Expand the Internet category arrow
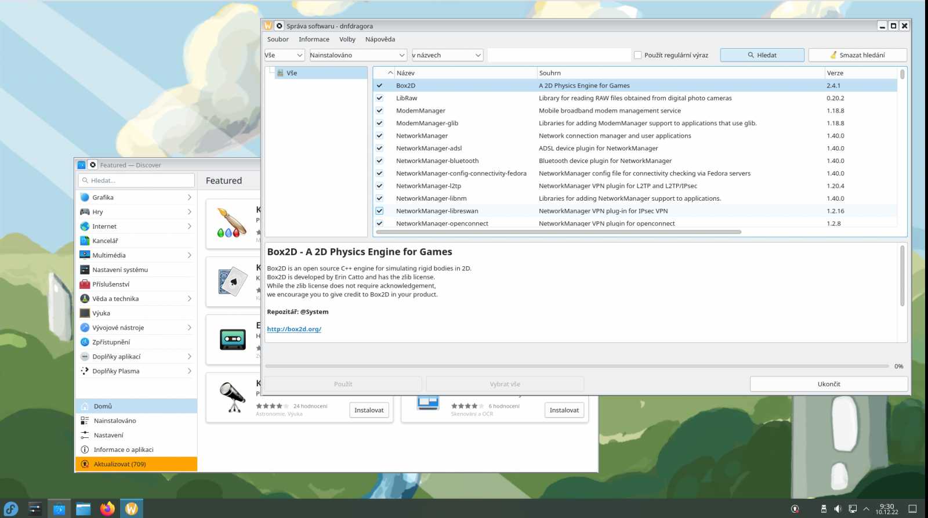The image size is (928, 518). [x=189, y=226]
